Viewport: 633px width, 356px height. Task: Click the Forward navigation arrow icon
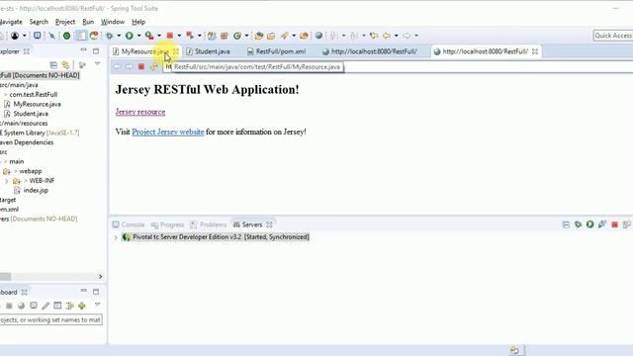pyautogui.click(x=407, y=36)
